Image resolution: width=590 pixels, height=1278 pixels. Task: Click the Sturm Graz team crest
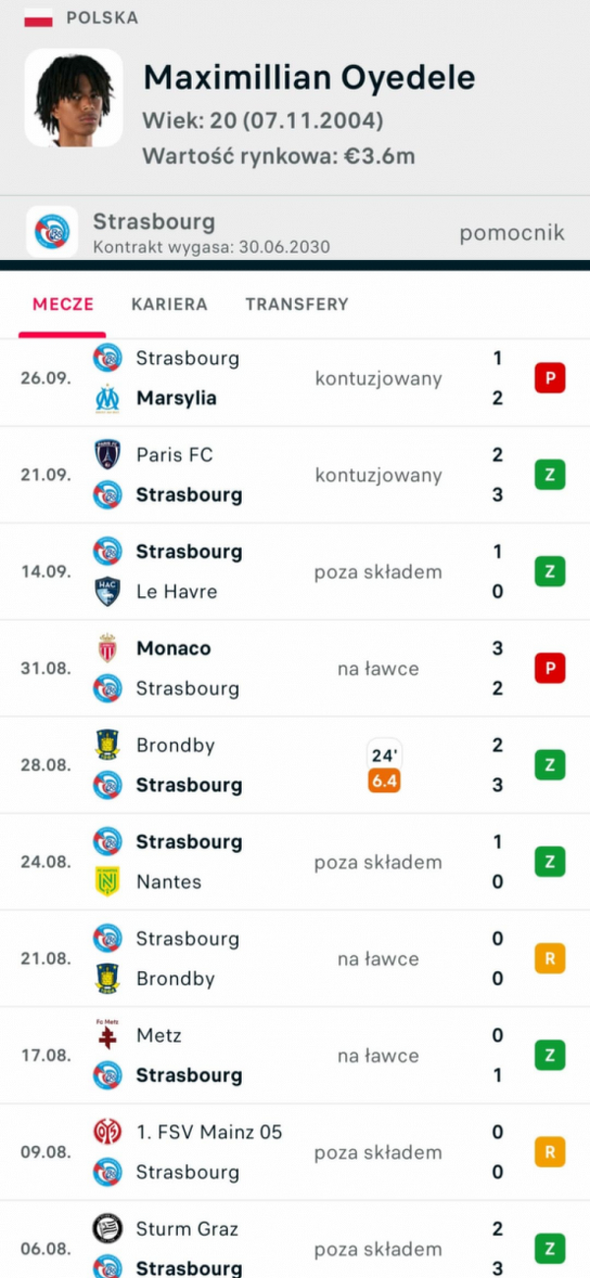tap(107, 1229)
